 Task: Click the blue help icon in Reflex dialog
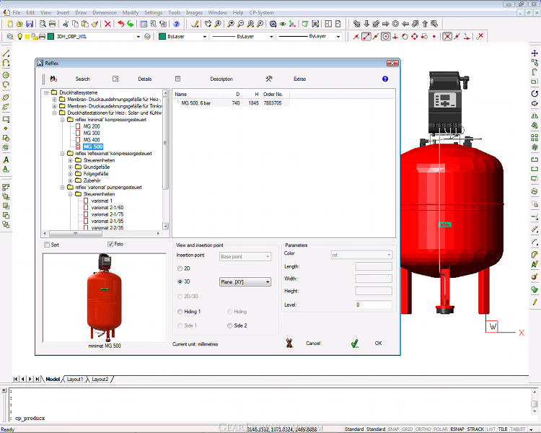tap(385, 79)
